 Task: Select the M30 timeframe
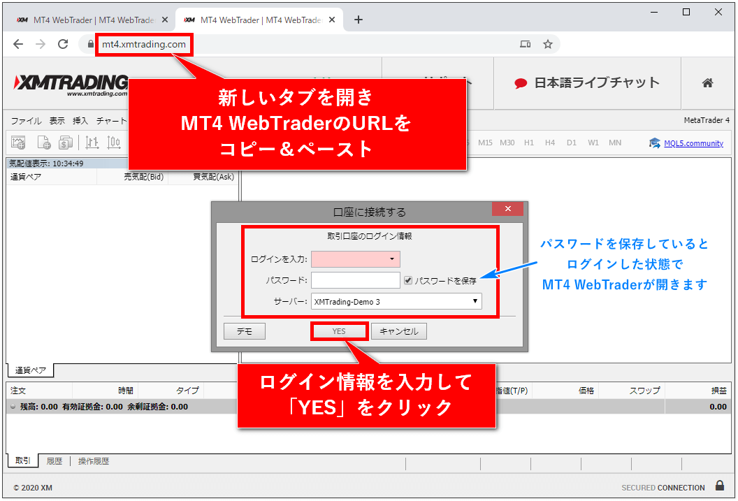click(507, 143)
